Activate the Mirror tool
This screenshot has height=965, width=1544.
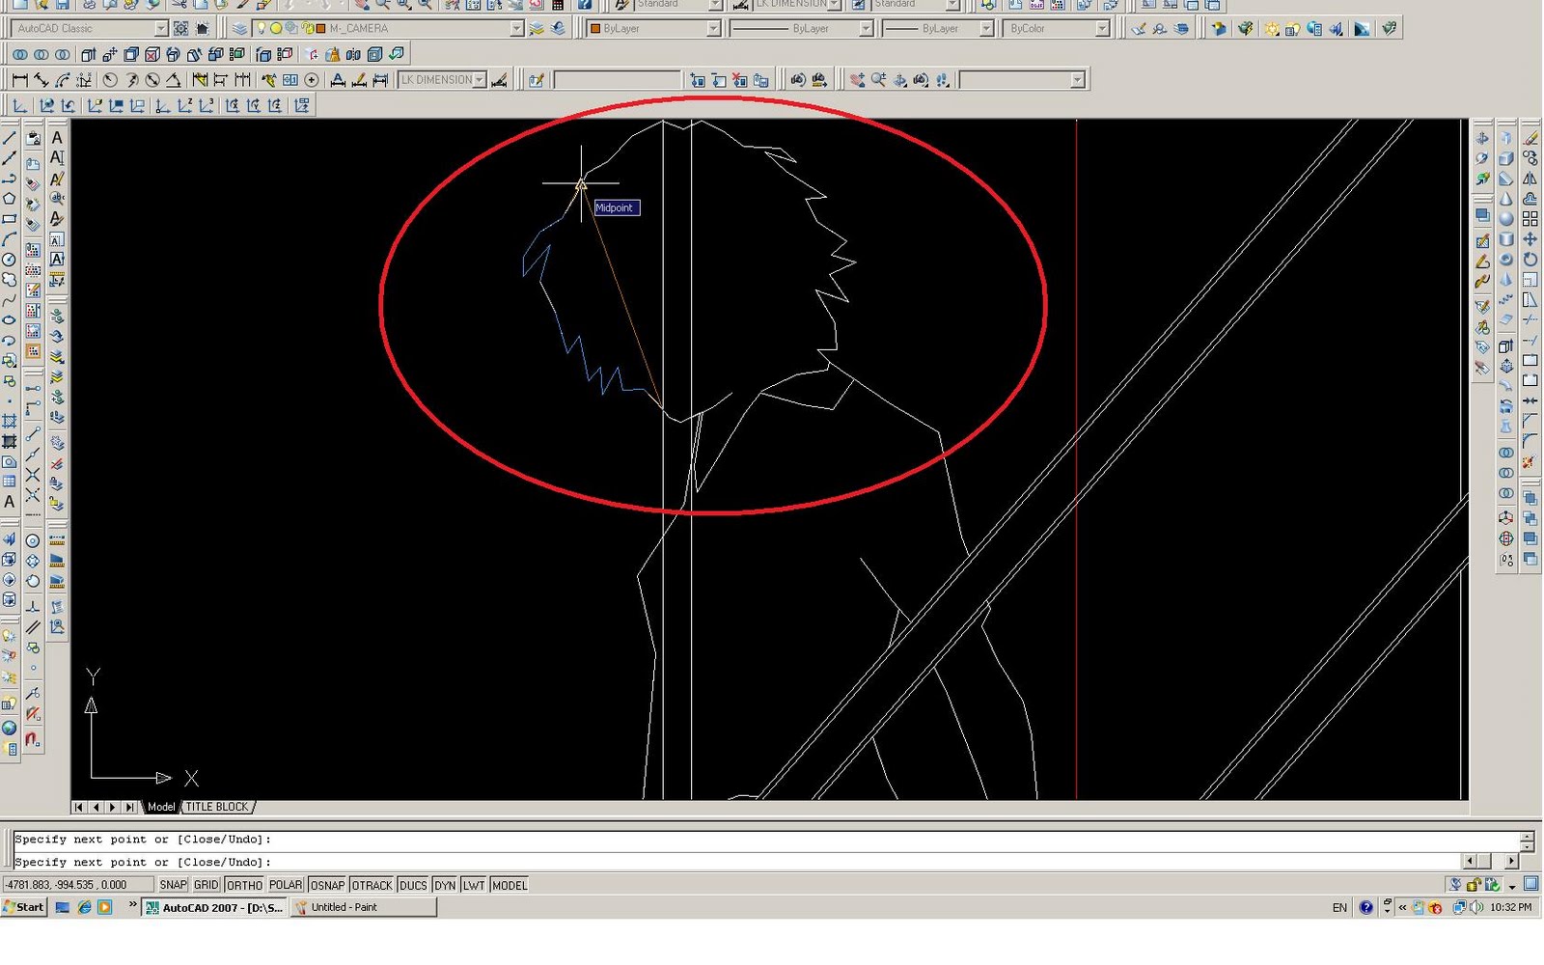click(1530, 178)
